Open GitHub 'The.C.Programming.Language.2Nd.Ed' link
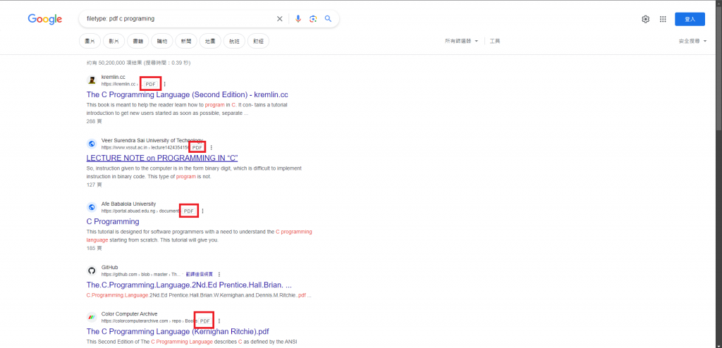Viewport: 722px width, 348px height. [x=189, y=285]
